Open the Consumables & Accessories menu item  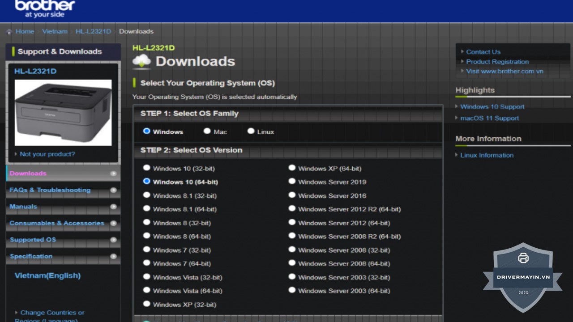(56, 223)
